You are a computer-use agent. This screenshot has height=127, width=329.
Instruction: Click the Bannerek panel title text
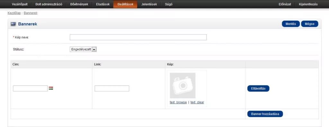click(28, 24)
